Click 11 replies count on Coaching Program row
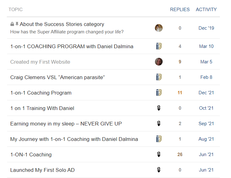 [180, 93]
